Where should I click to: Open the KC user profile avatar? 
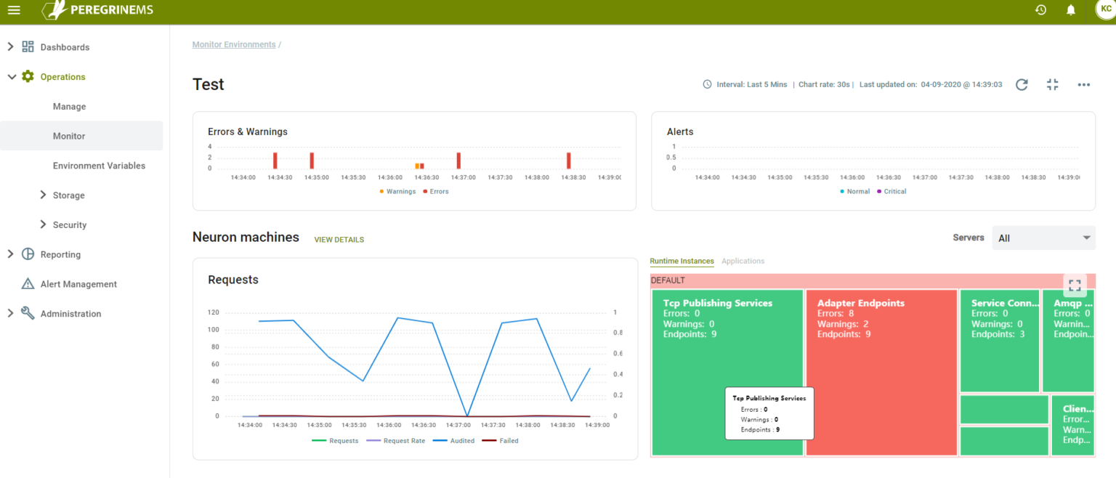click(1105, 10)
